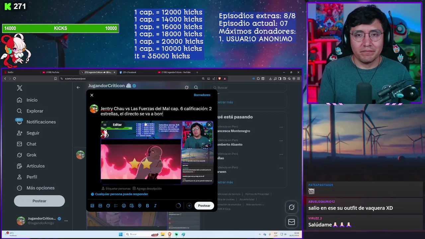Open a new browser tab
The image size is (425, 239).
(x=197, y=72)
